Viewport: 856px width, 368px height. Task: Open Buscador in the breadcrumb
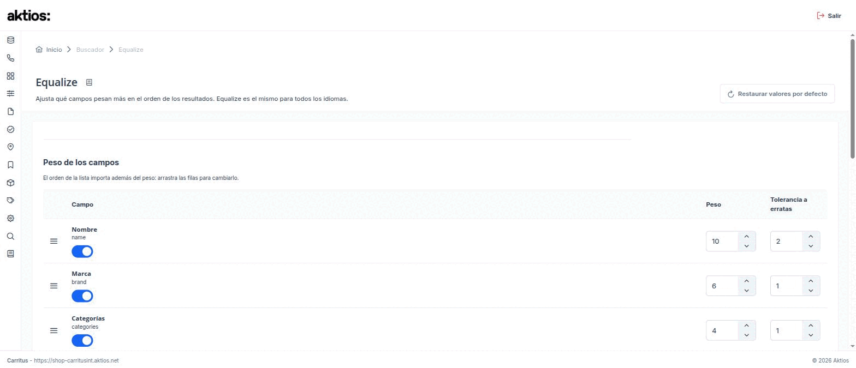point(90,50)
